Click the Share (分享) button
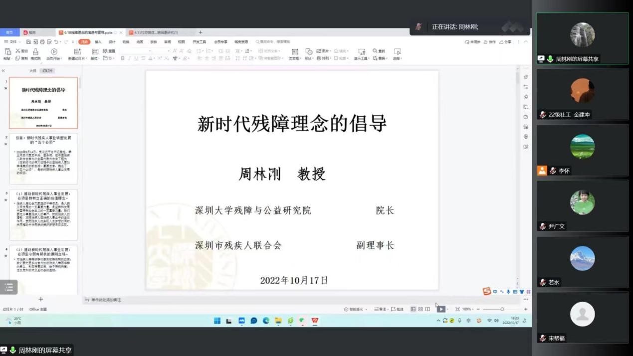The height and width of the screenshot is (356, 633). 505,42
